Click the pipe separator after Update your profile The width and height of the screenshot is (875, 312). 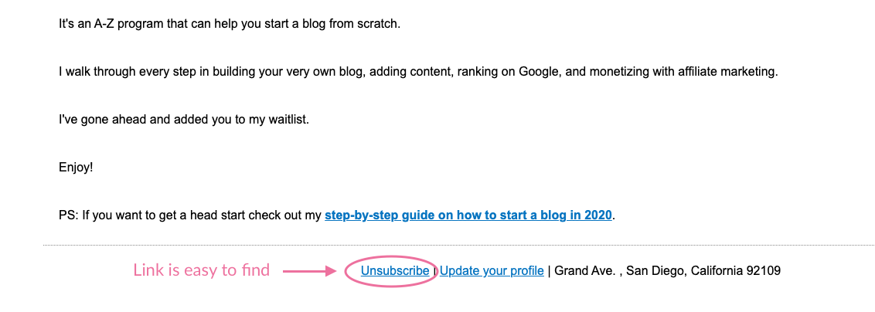click(x=550, y=271)
